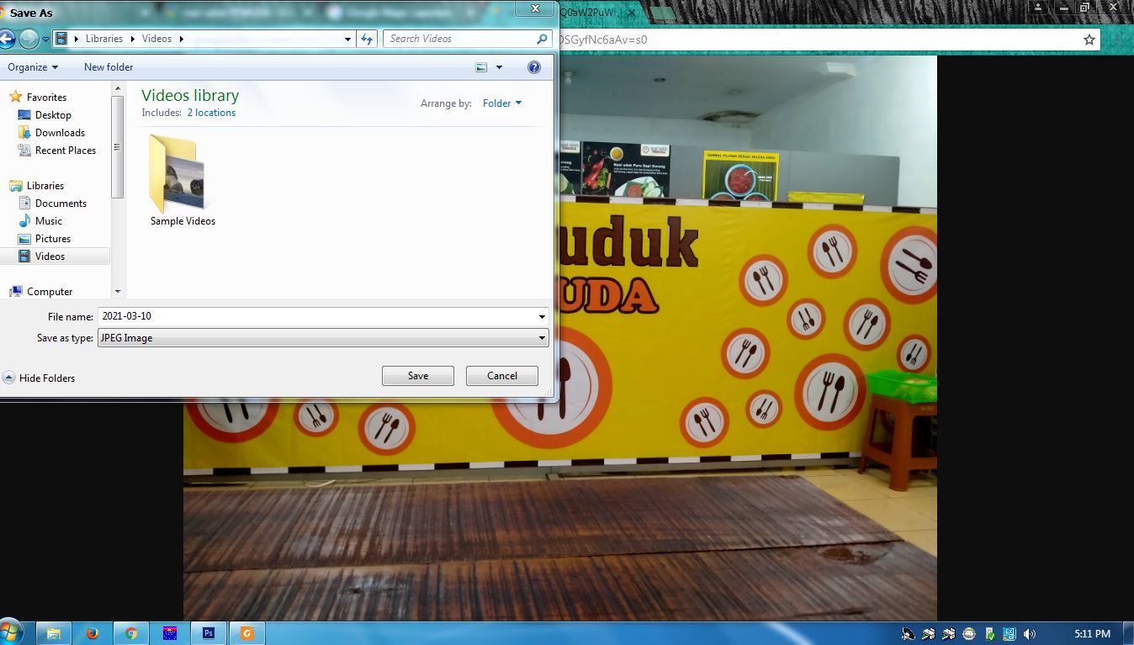
Task: Open the Organize menu
Action: pos(33,67)
